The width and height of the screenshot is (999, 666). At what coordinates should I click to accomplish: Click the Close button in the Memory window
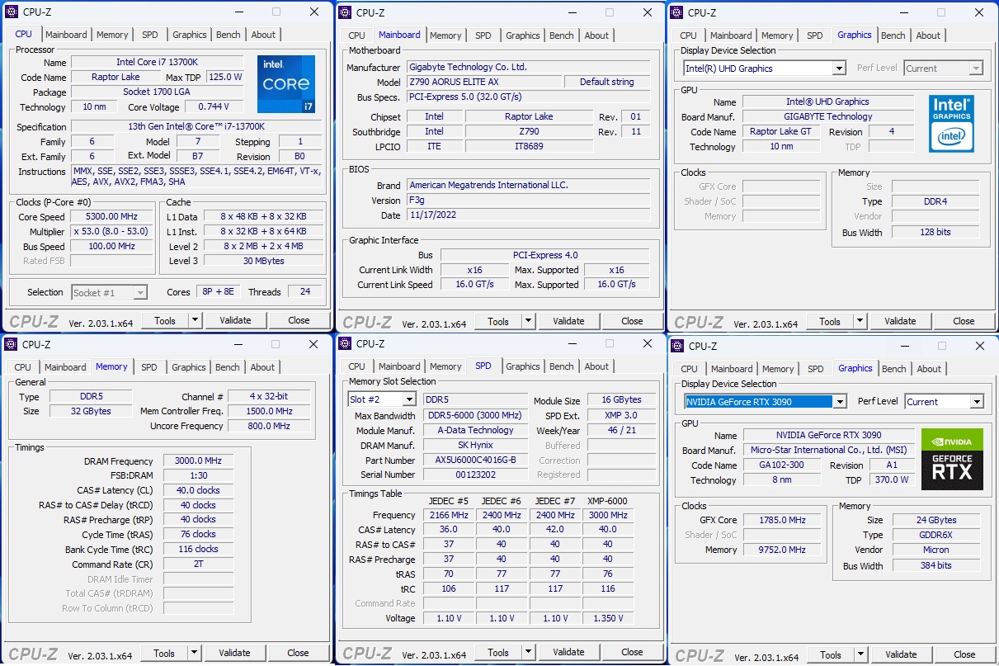click(x=298, y=653)
